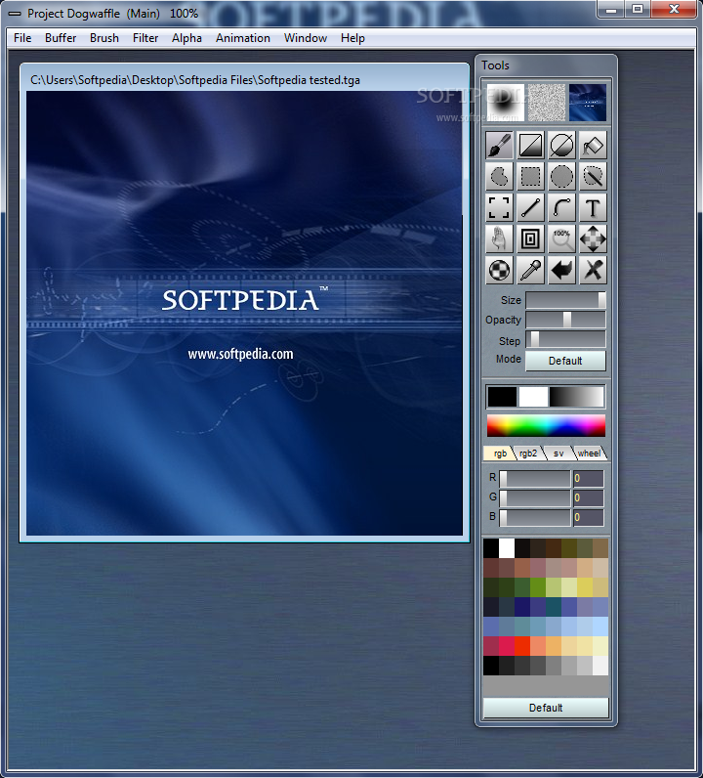Select the Text (T) tool
703x778 pixels.
593,207
